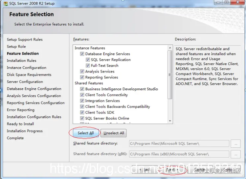Click Disk Space Requirements step
This screenshot has height=179, width=246.
(29, 75)
